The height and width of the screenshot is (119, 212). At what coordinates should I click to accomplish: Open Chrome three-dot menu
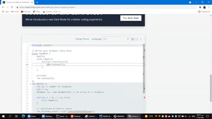[209, 7]
